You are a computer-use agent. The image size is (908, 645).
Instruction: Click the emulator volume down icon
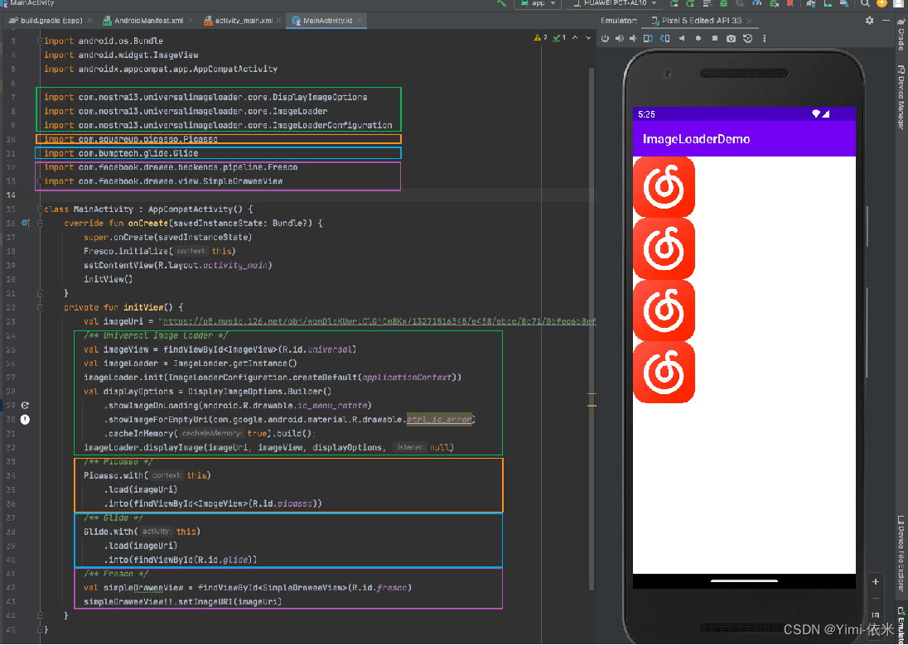(x=633, y=38)
